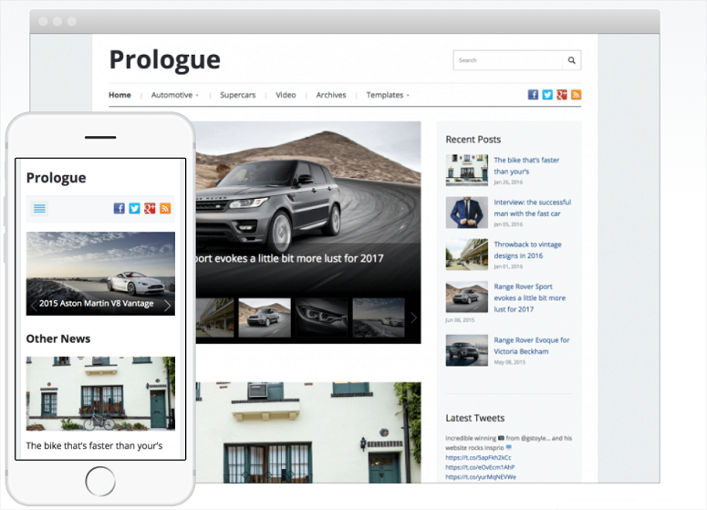Open tweet link t.co/eOvEcm1AhP
Screen dimensions: 707x510
[x=480, y=467]
